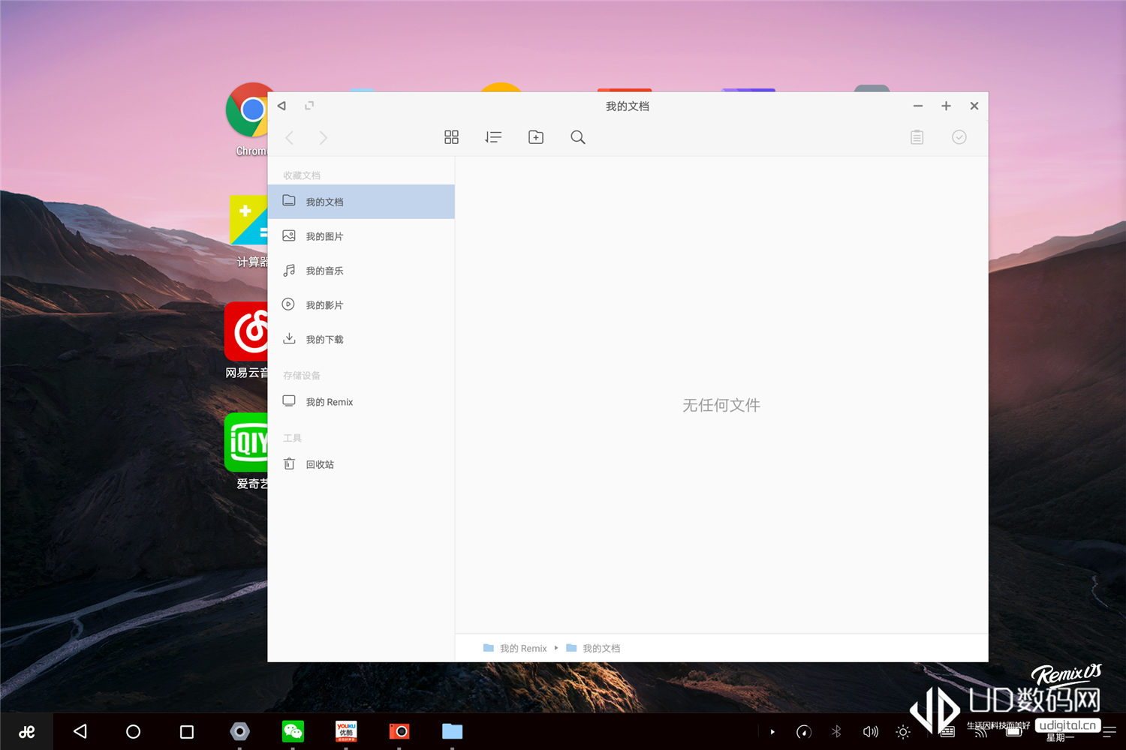Click the battery indicator in system tray
This screenshot has height=750, width=1126.
1014,732
